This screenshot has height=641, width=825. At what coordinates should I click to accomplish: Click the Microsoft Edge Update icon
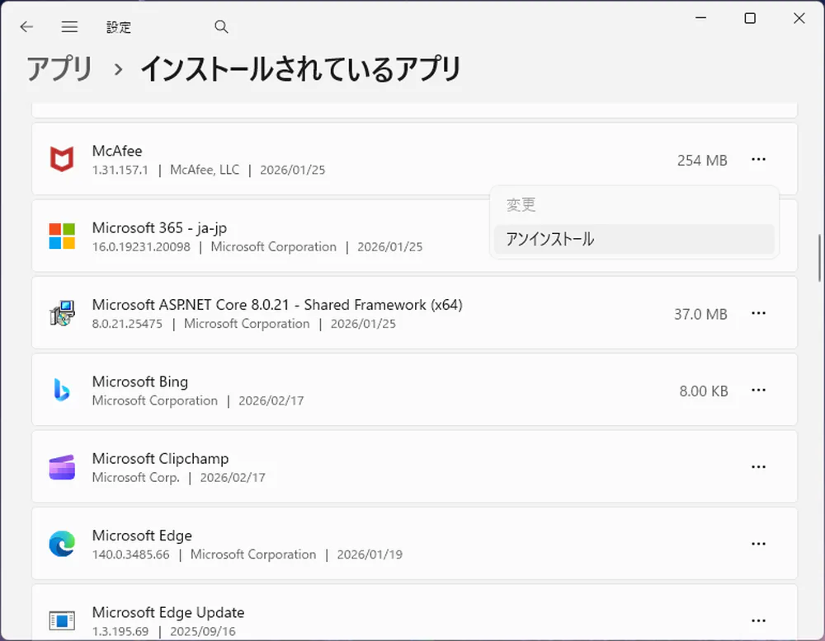tap(62, 620)
